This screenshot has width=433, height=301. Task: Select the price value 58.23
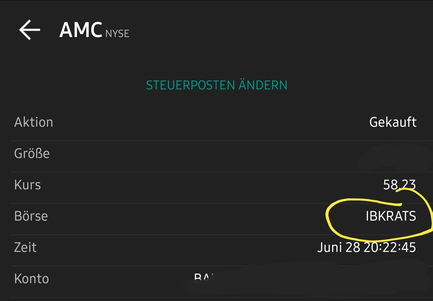point(399,185)
